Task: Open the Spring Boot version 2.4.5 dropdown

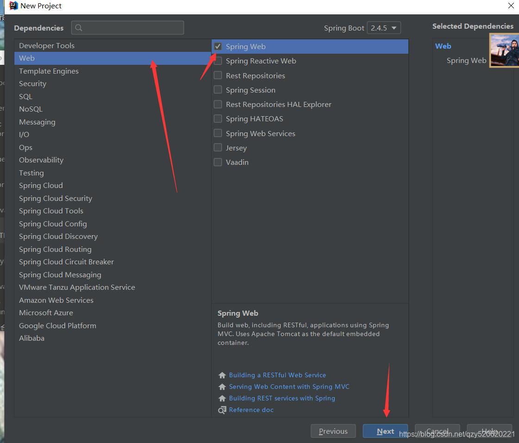Action: (x=384, y=28)
